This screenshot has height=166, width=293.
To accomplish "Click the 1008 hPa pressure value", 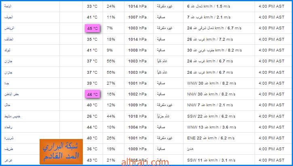I will click(137, 50).
